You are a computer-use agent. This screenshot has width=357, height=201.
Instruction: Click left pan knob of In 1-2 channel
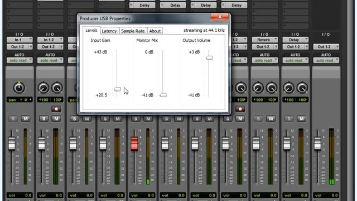click(x=44, y=88)
